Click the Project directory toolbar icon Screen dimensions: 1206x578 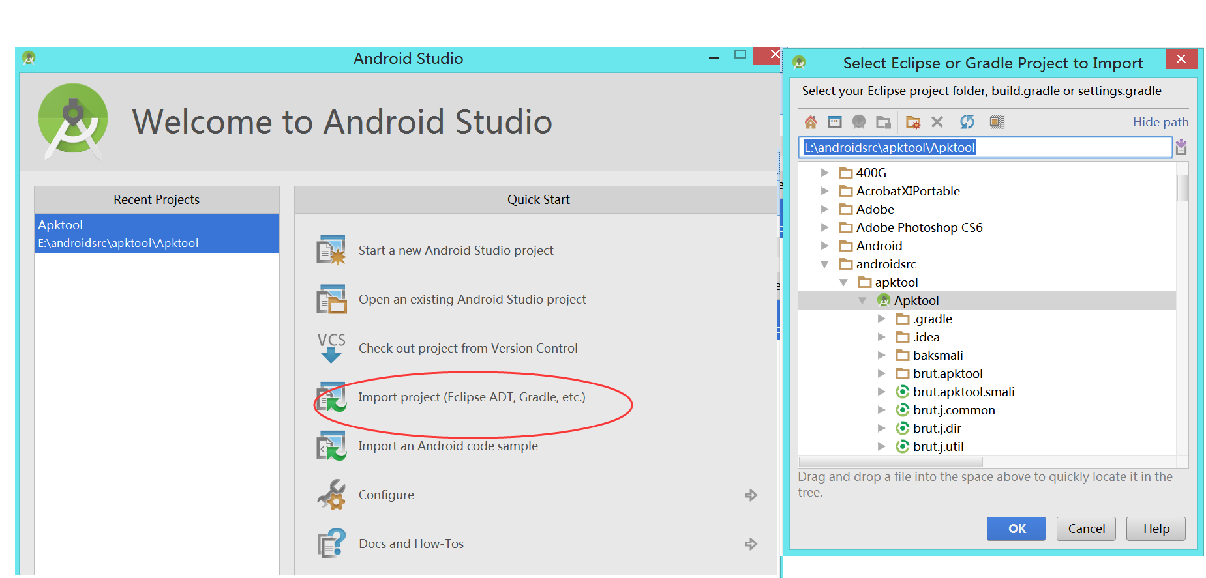coord(859,122)
